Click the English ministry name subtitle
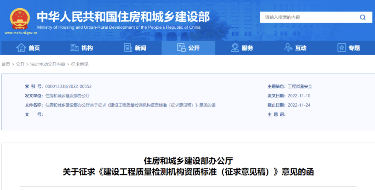 point(119,27)
